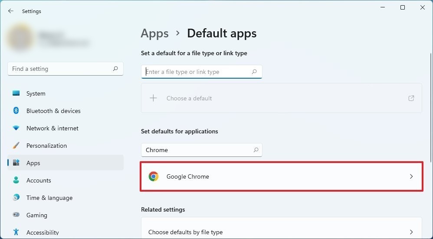Viewport: 433px width, 239px height.
Task: Click the vertical scrollbar on the right
Action: (x=431, y=108)
